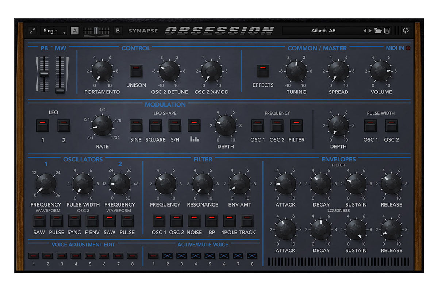Click the MIDI IN indicator light
The image size is (438, 292).
tap(408, 48)
